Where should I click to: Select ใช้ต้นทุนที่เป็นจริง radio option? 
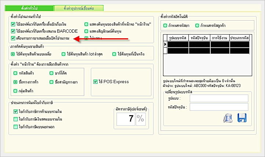[114, 54]
